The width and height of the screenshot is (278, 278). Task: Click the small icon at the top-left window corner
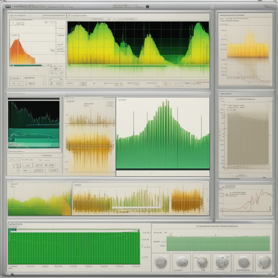point(8,6)
